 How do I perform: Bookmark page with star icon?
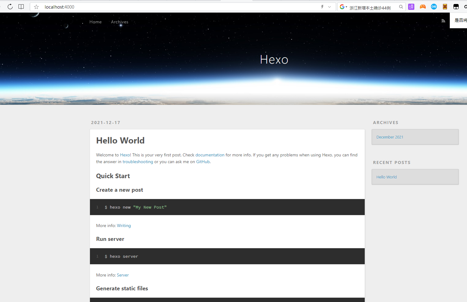click(x=36, y=7)
